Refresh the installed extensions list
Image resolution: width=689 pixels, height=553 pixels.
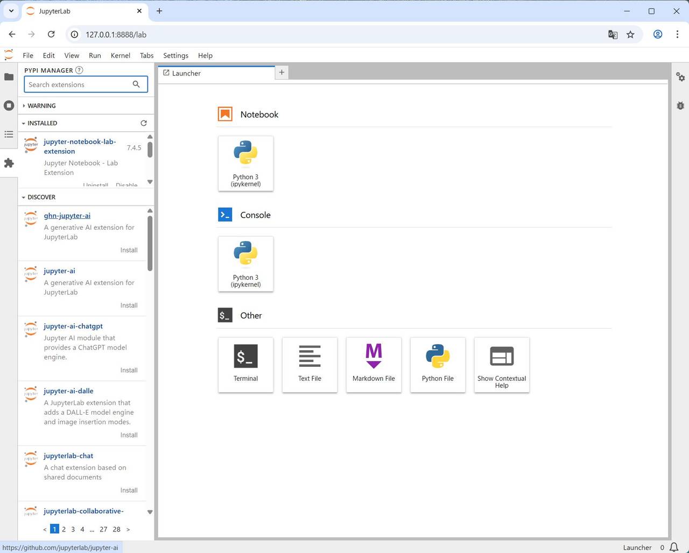(144, 123)
